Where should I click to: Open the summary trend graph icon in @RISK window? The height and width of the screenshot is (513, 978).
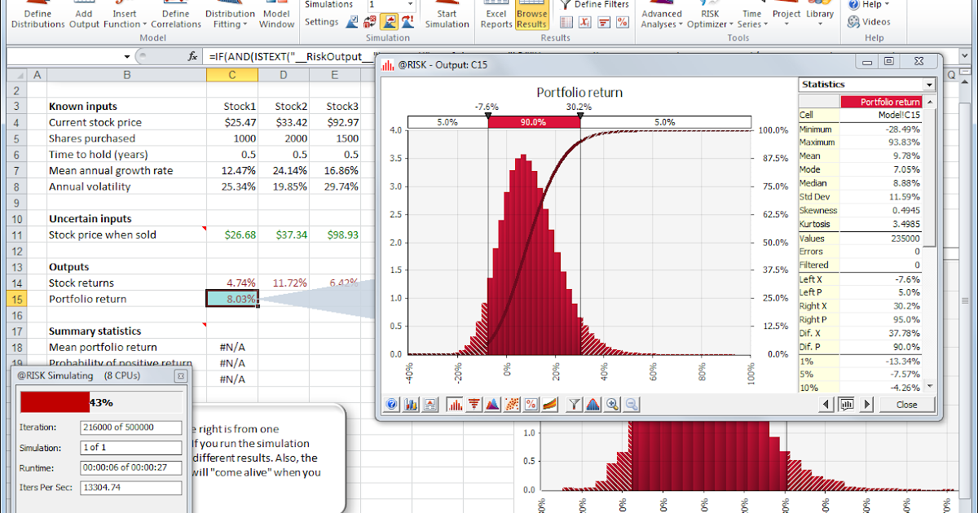tap(549, 404)
